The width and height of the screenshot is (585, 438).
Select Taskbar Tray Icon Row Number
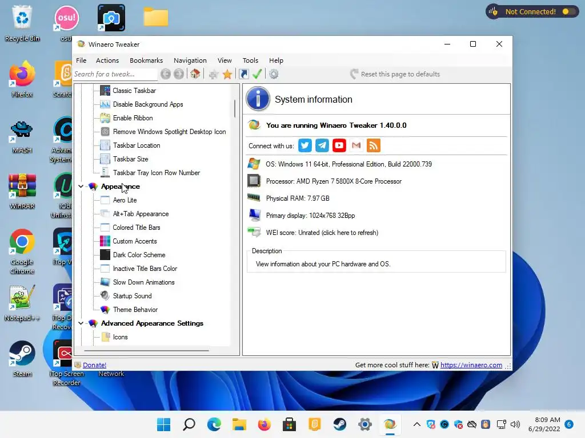157,173
